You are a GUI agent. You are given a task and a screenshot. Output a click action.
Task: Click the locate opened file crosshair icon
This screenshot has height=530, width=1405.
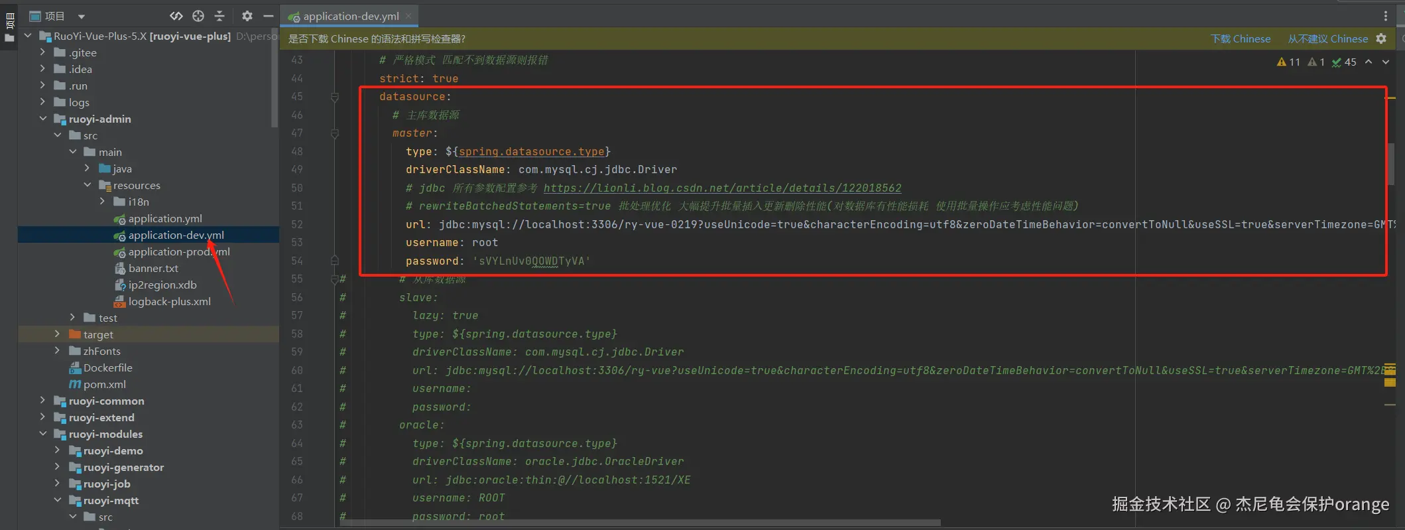198,16
